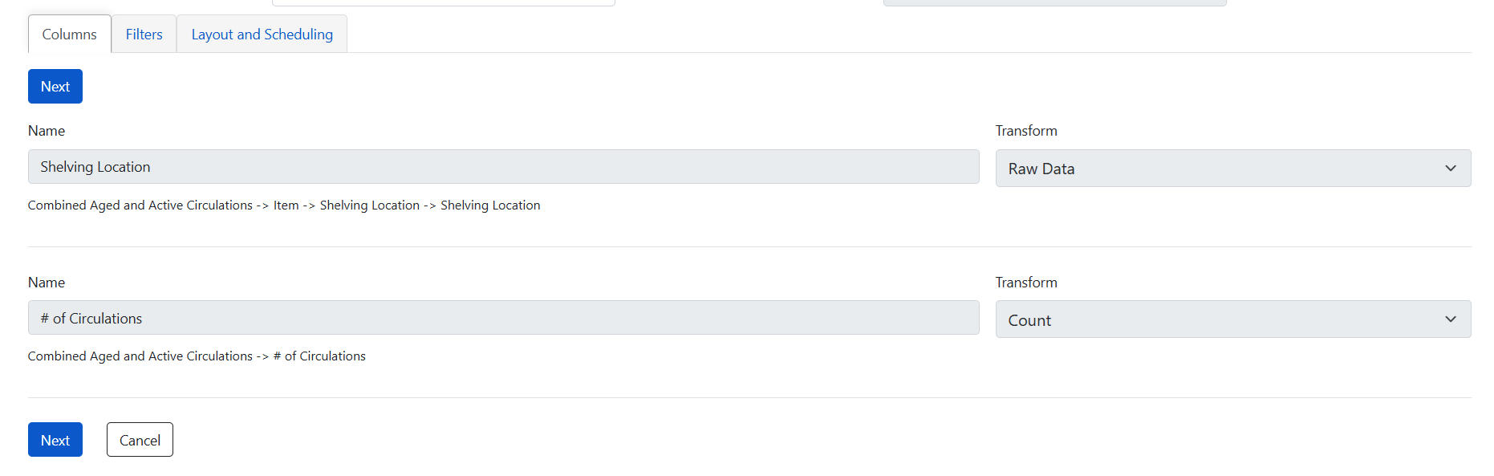Click the Next button beside Cancel

[x=55, y=440]
